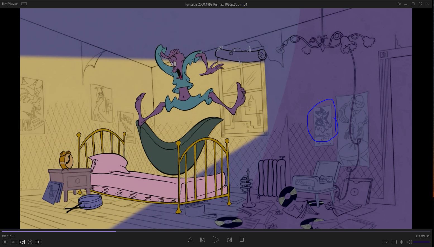Skip to the next track
434x247 pixels.
click(x=229, y=240)
